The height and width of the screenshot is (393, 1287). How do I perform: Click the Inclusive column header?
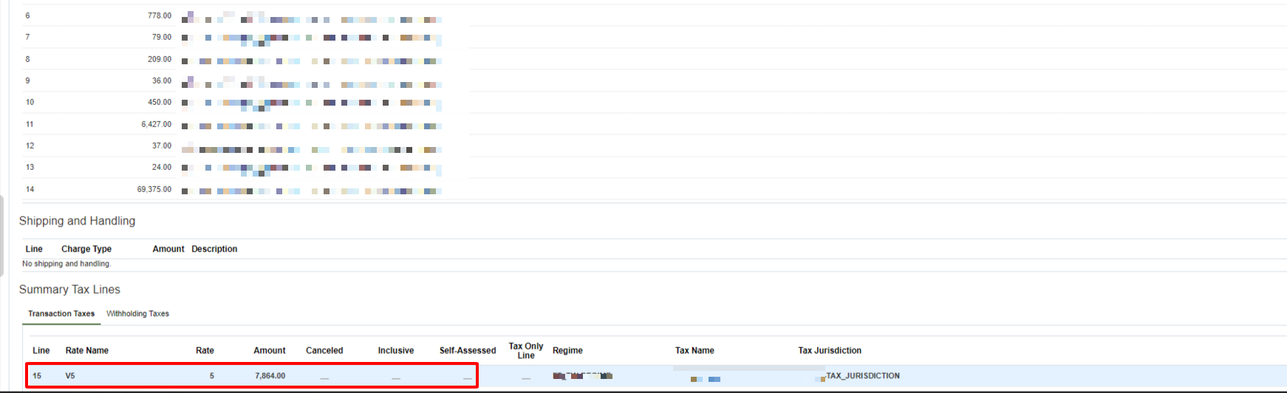point(396,351)
